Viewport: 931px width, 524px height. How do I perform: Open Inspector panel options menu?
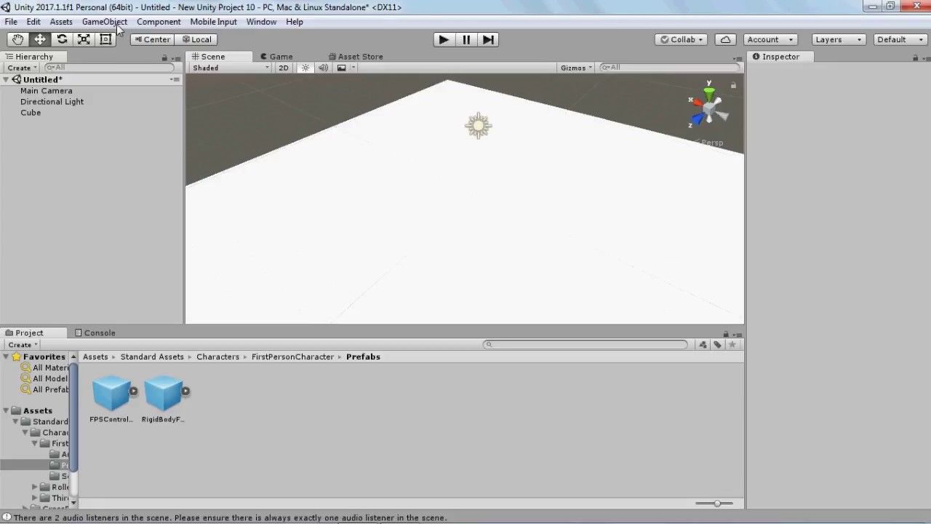point(925,57)
